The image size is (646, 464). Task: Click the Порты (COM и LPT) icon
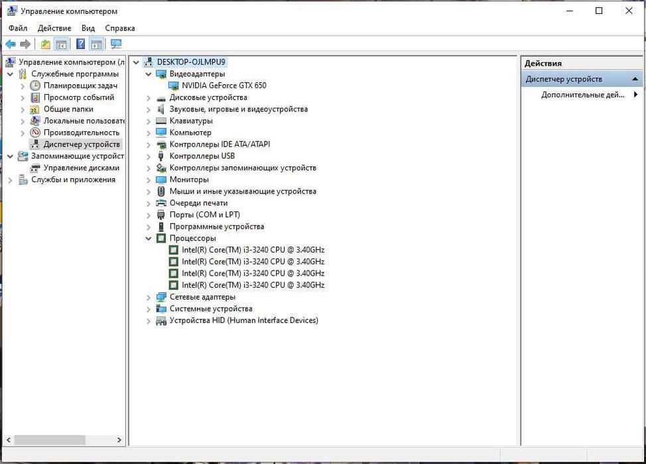[161, 215]
